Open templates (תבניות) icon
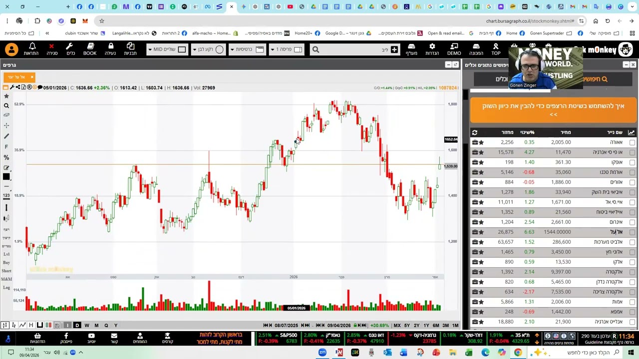 [x=130, y=49]
